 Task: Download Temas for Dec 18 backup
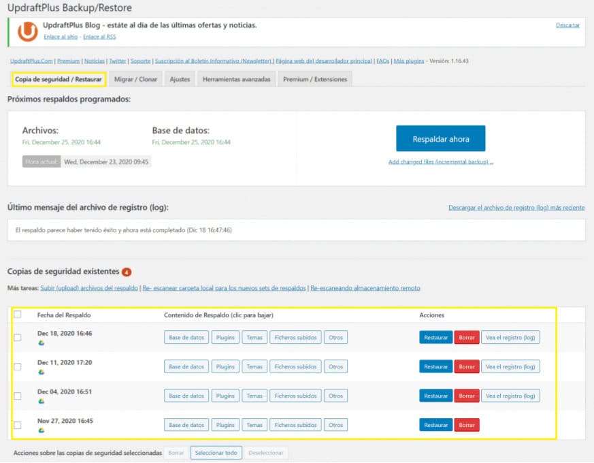click(x=254, y=338)
